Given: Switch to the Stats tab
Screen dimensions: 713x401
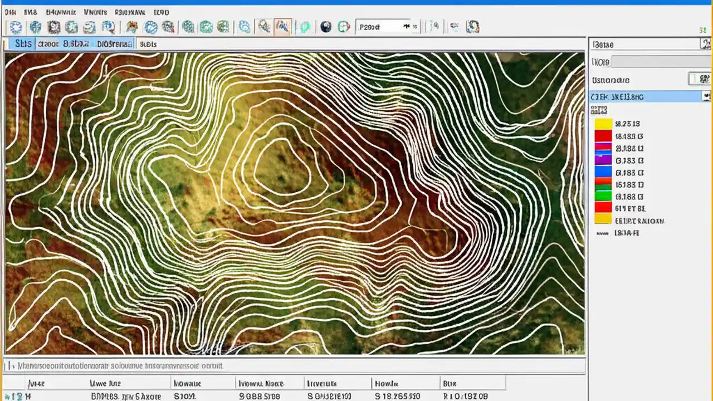Looking at the screenshot, I should coord(21,43).
